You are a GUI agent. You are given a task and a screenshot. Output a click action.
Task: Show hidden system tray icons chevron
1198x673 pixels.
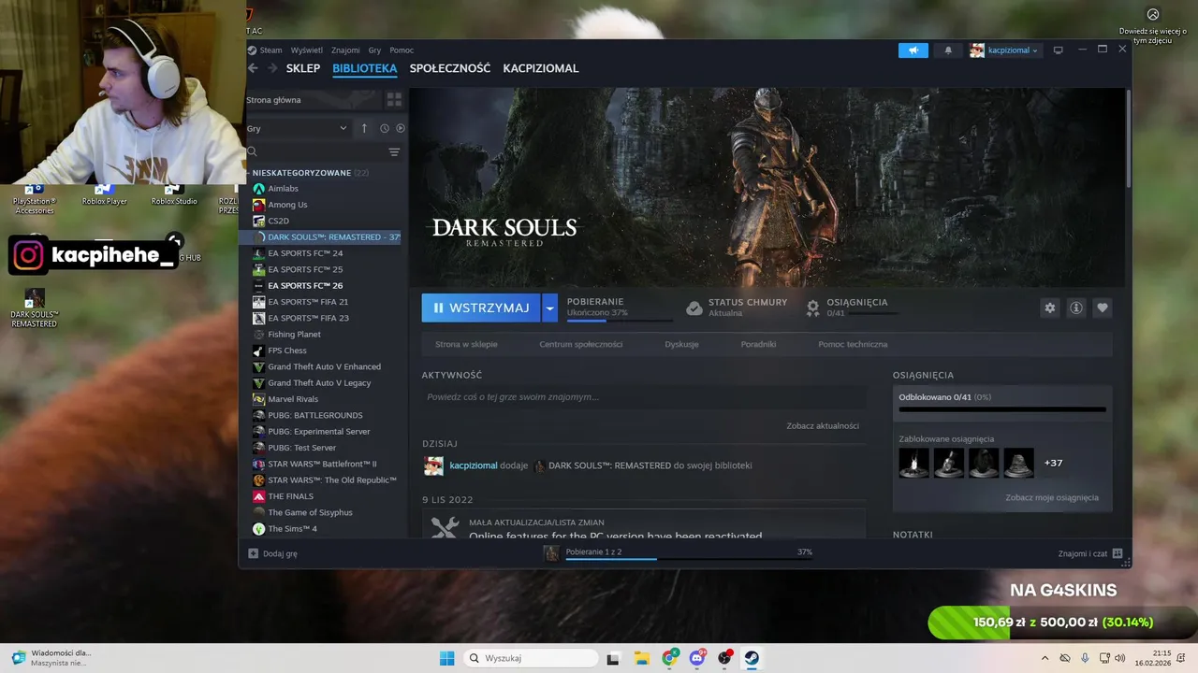[x=1045, y=658]
